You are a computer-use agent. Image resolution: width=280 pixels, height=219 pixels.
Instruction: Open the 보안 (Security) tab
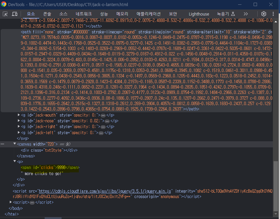[x=173, y=14]
